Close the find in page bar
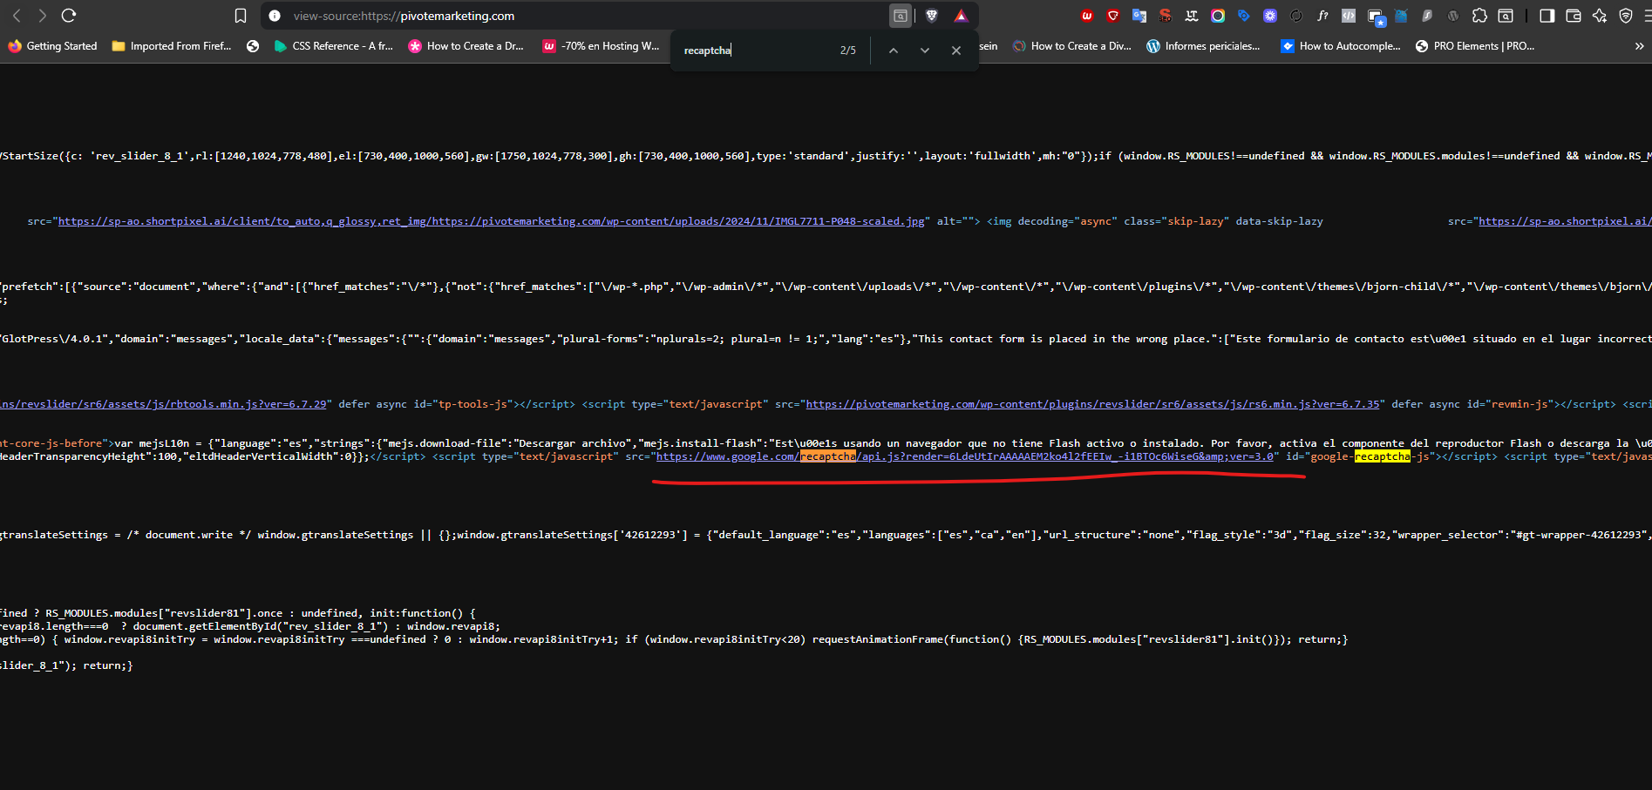Screen dimensions: 1652x790 point(956,51)
